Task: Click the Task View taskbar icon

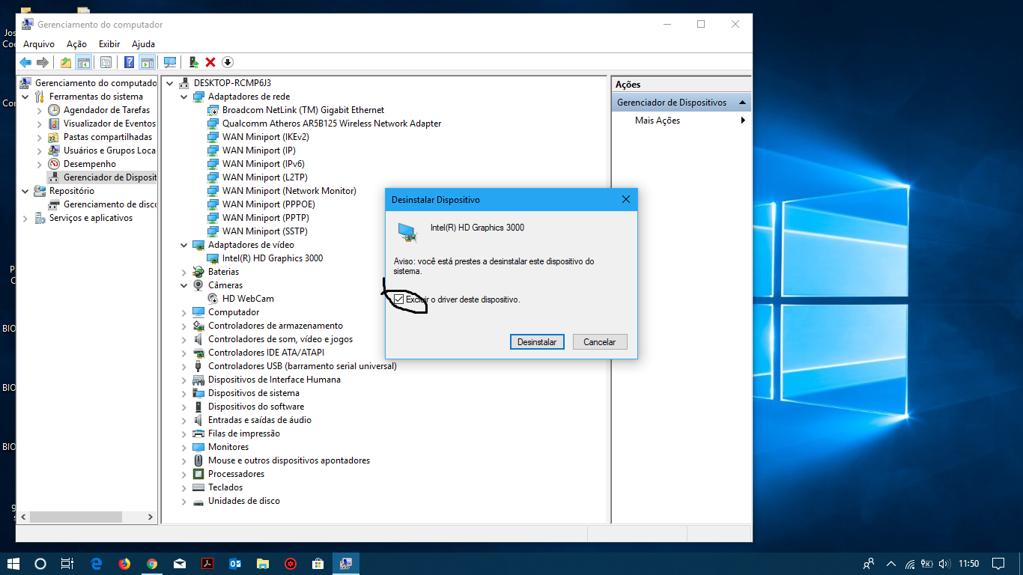Action: click(x=67, y=564)
